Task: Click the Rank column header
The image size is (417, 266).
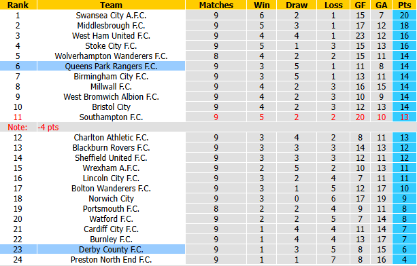Action: (18, 5)
